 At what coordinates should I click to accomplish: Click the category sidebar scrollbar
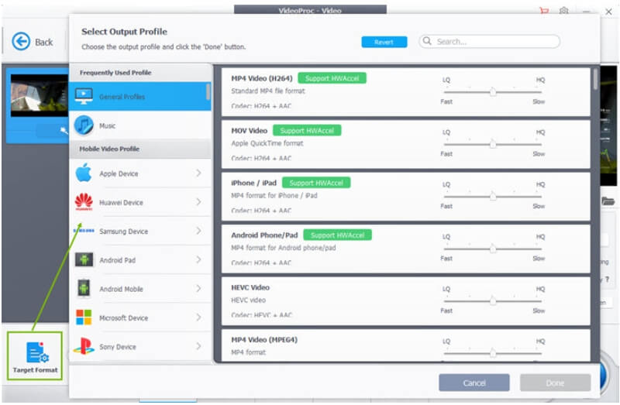[x=208, y=91]
